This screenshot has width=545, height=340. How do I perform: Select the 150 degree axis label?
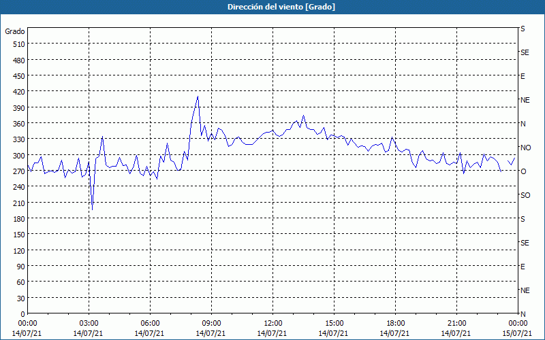click(20, 235)
